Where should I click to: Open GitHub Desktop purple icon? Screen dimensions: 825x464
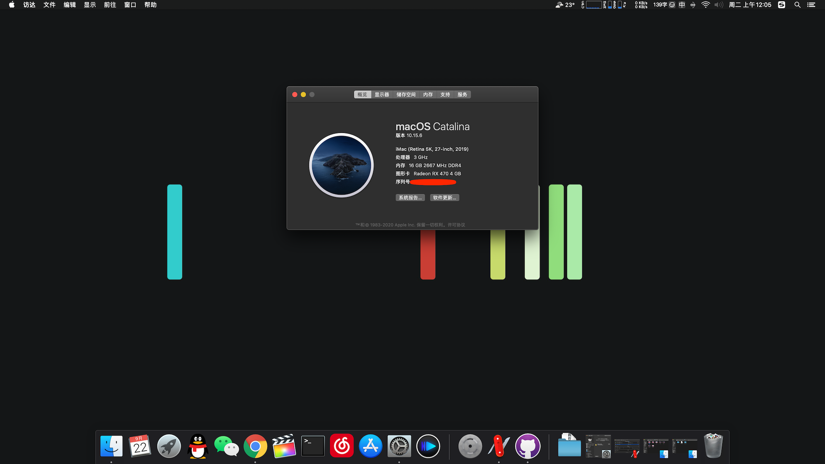[528, 446]
